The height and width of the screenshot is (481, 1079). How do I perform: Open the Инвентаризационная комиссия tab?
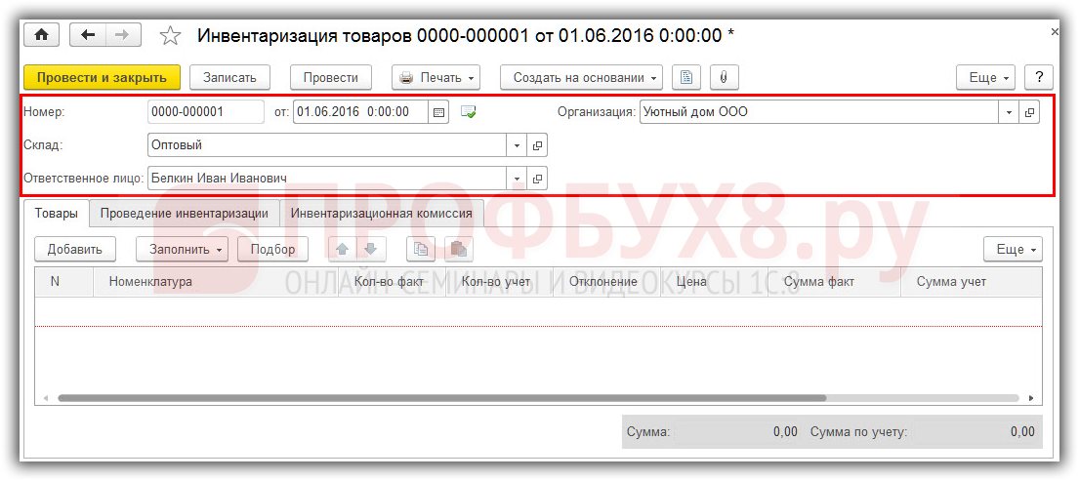tap(381, 213)
